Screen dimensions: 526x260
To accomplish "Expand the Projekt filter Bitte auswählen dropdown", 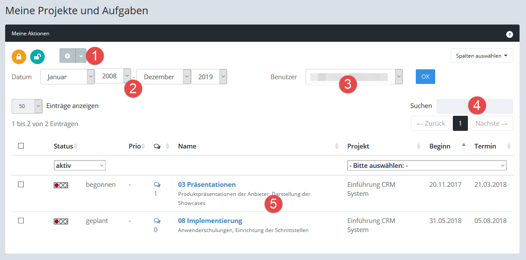I will tap(427, 165).
